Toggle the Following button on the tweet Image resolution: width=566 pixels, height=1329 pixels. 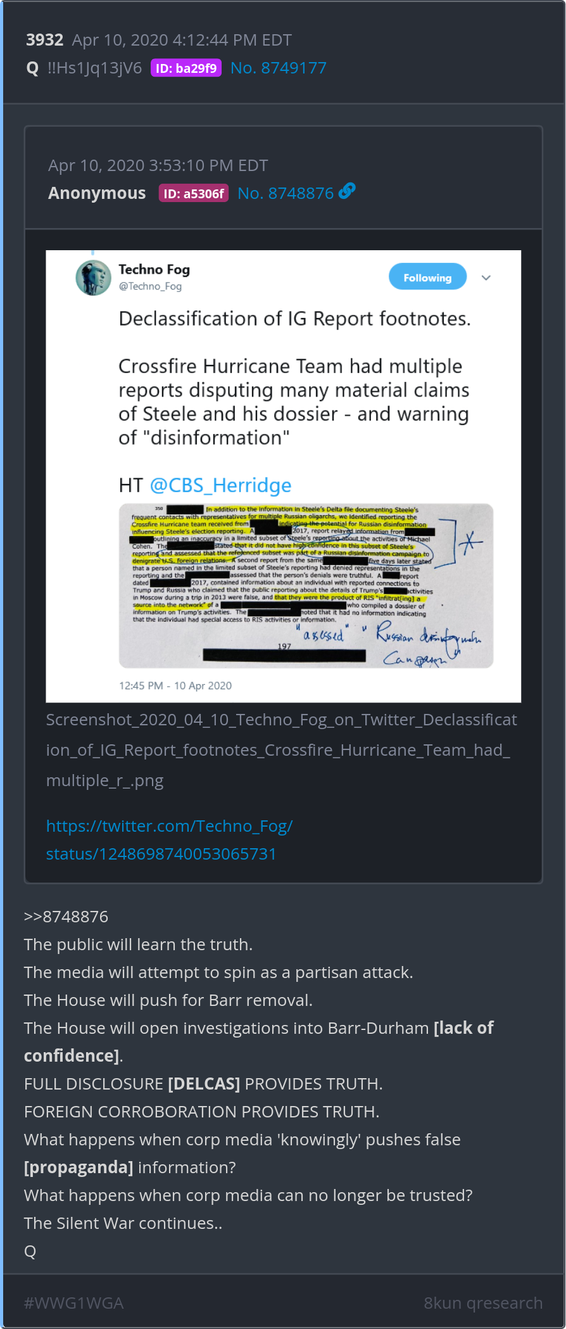click(427, 277)
